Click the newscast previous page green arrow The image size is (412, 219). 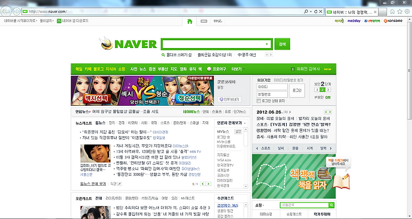click(x=203, y=184)
